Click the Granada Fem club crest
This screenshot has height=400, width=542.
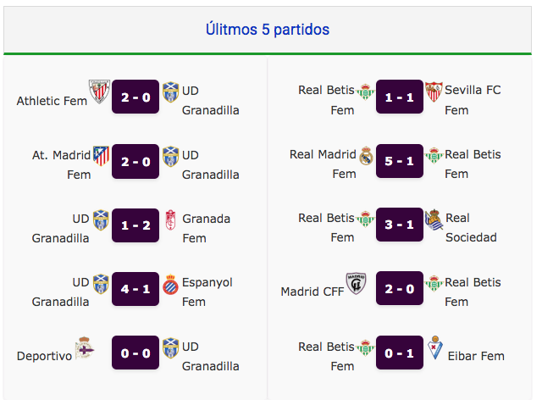170,220
